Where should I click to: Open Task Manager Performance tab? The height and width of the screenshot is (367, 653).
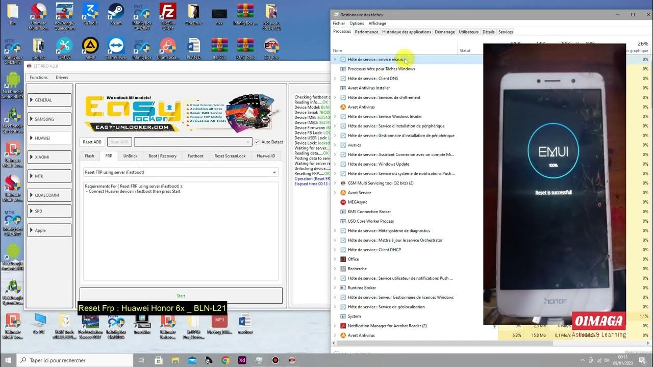tap(366, 32)
